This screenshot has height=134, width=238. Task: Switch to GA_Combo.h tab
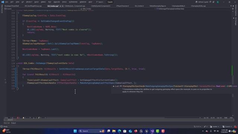click(x=139, y=6)
